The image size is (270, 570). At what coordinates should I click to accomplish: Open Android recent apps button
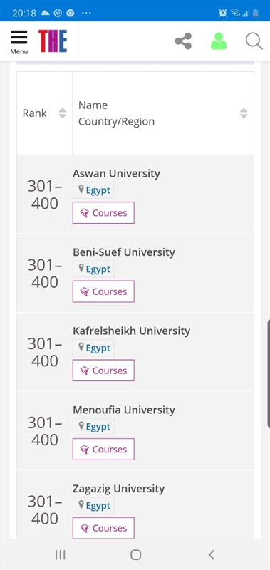point(60,555)
